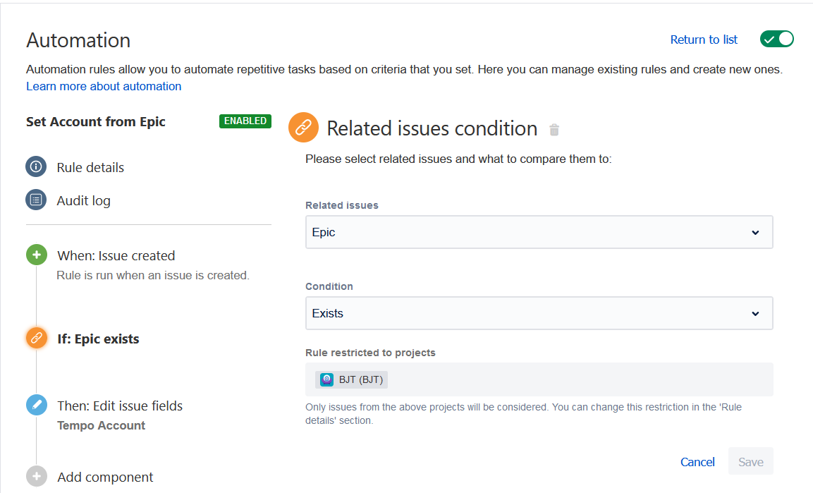Viewport: 813px width, 493px height.
Task: Select Then: Edit issue fields step
Action: tap(119, 406)
